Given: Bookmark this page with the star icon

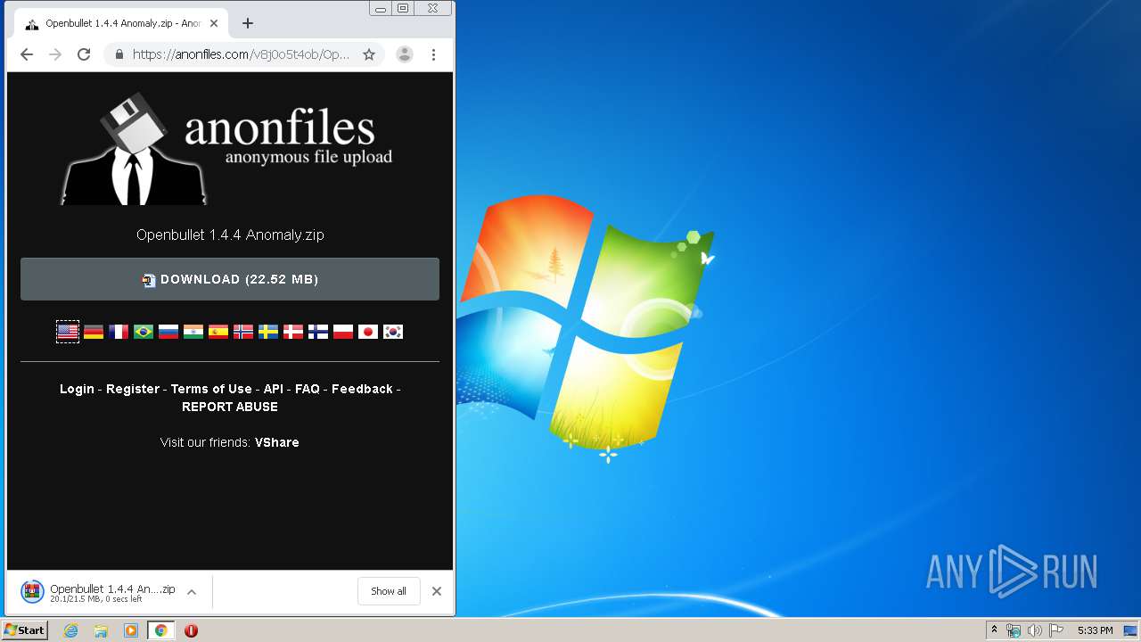Looking at the screenshot, I should (369, 54).
